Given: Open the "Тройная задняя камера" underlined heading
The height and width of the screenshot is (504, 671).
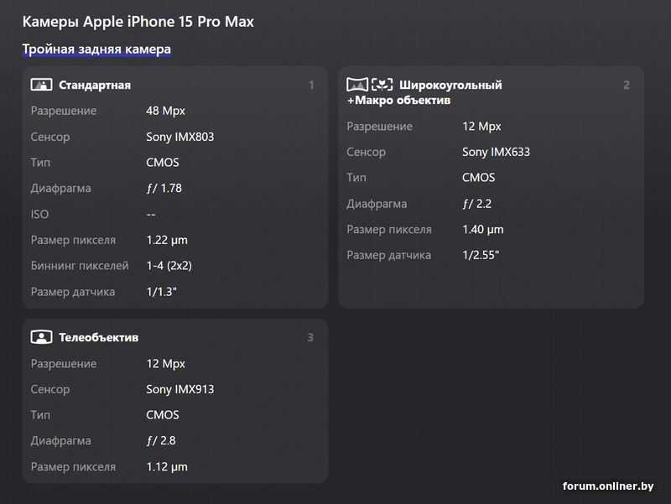Looking at the screenshot, I should click(96, 49).
